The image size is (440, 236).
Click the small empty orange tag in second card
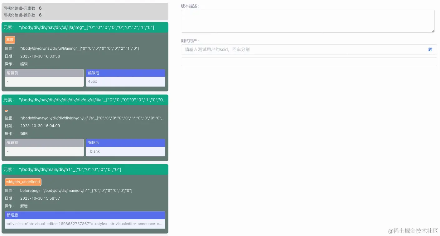point(6,111)
